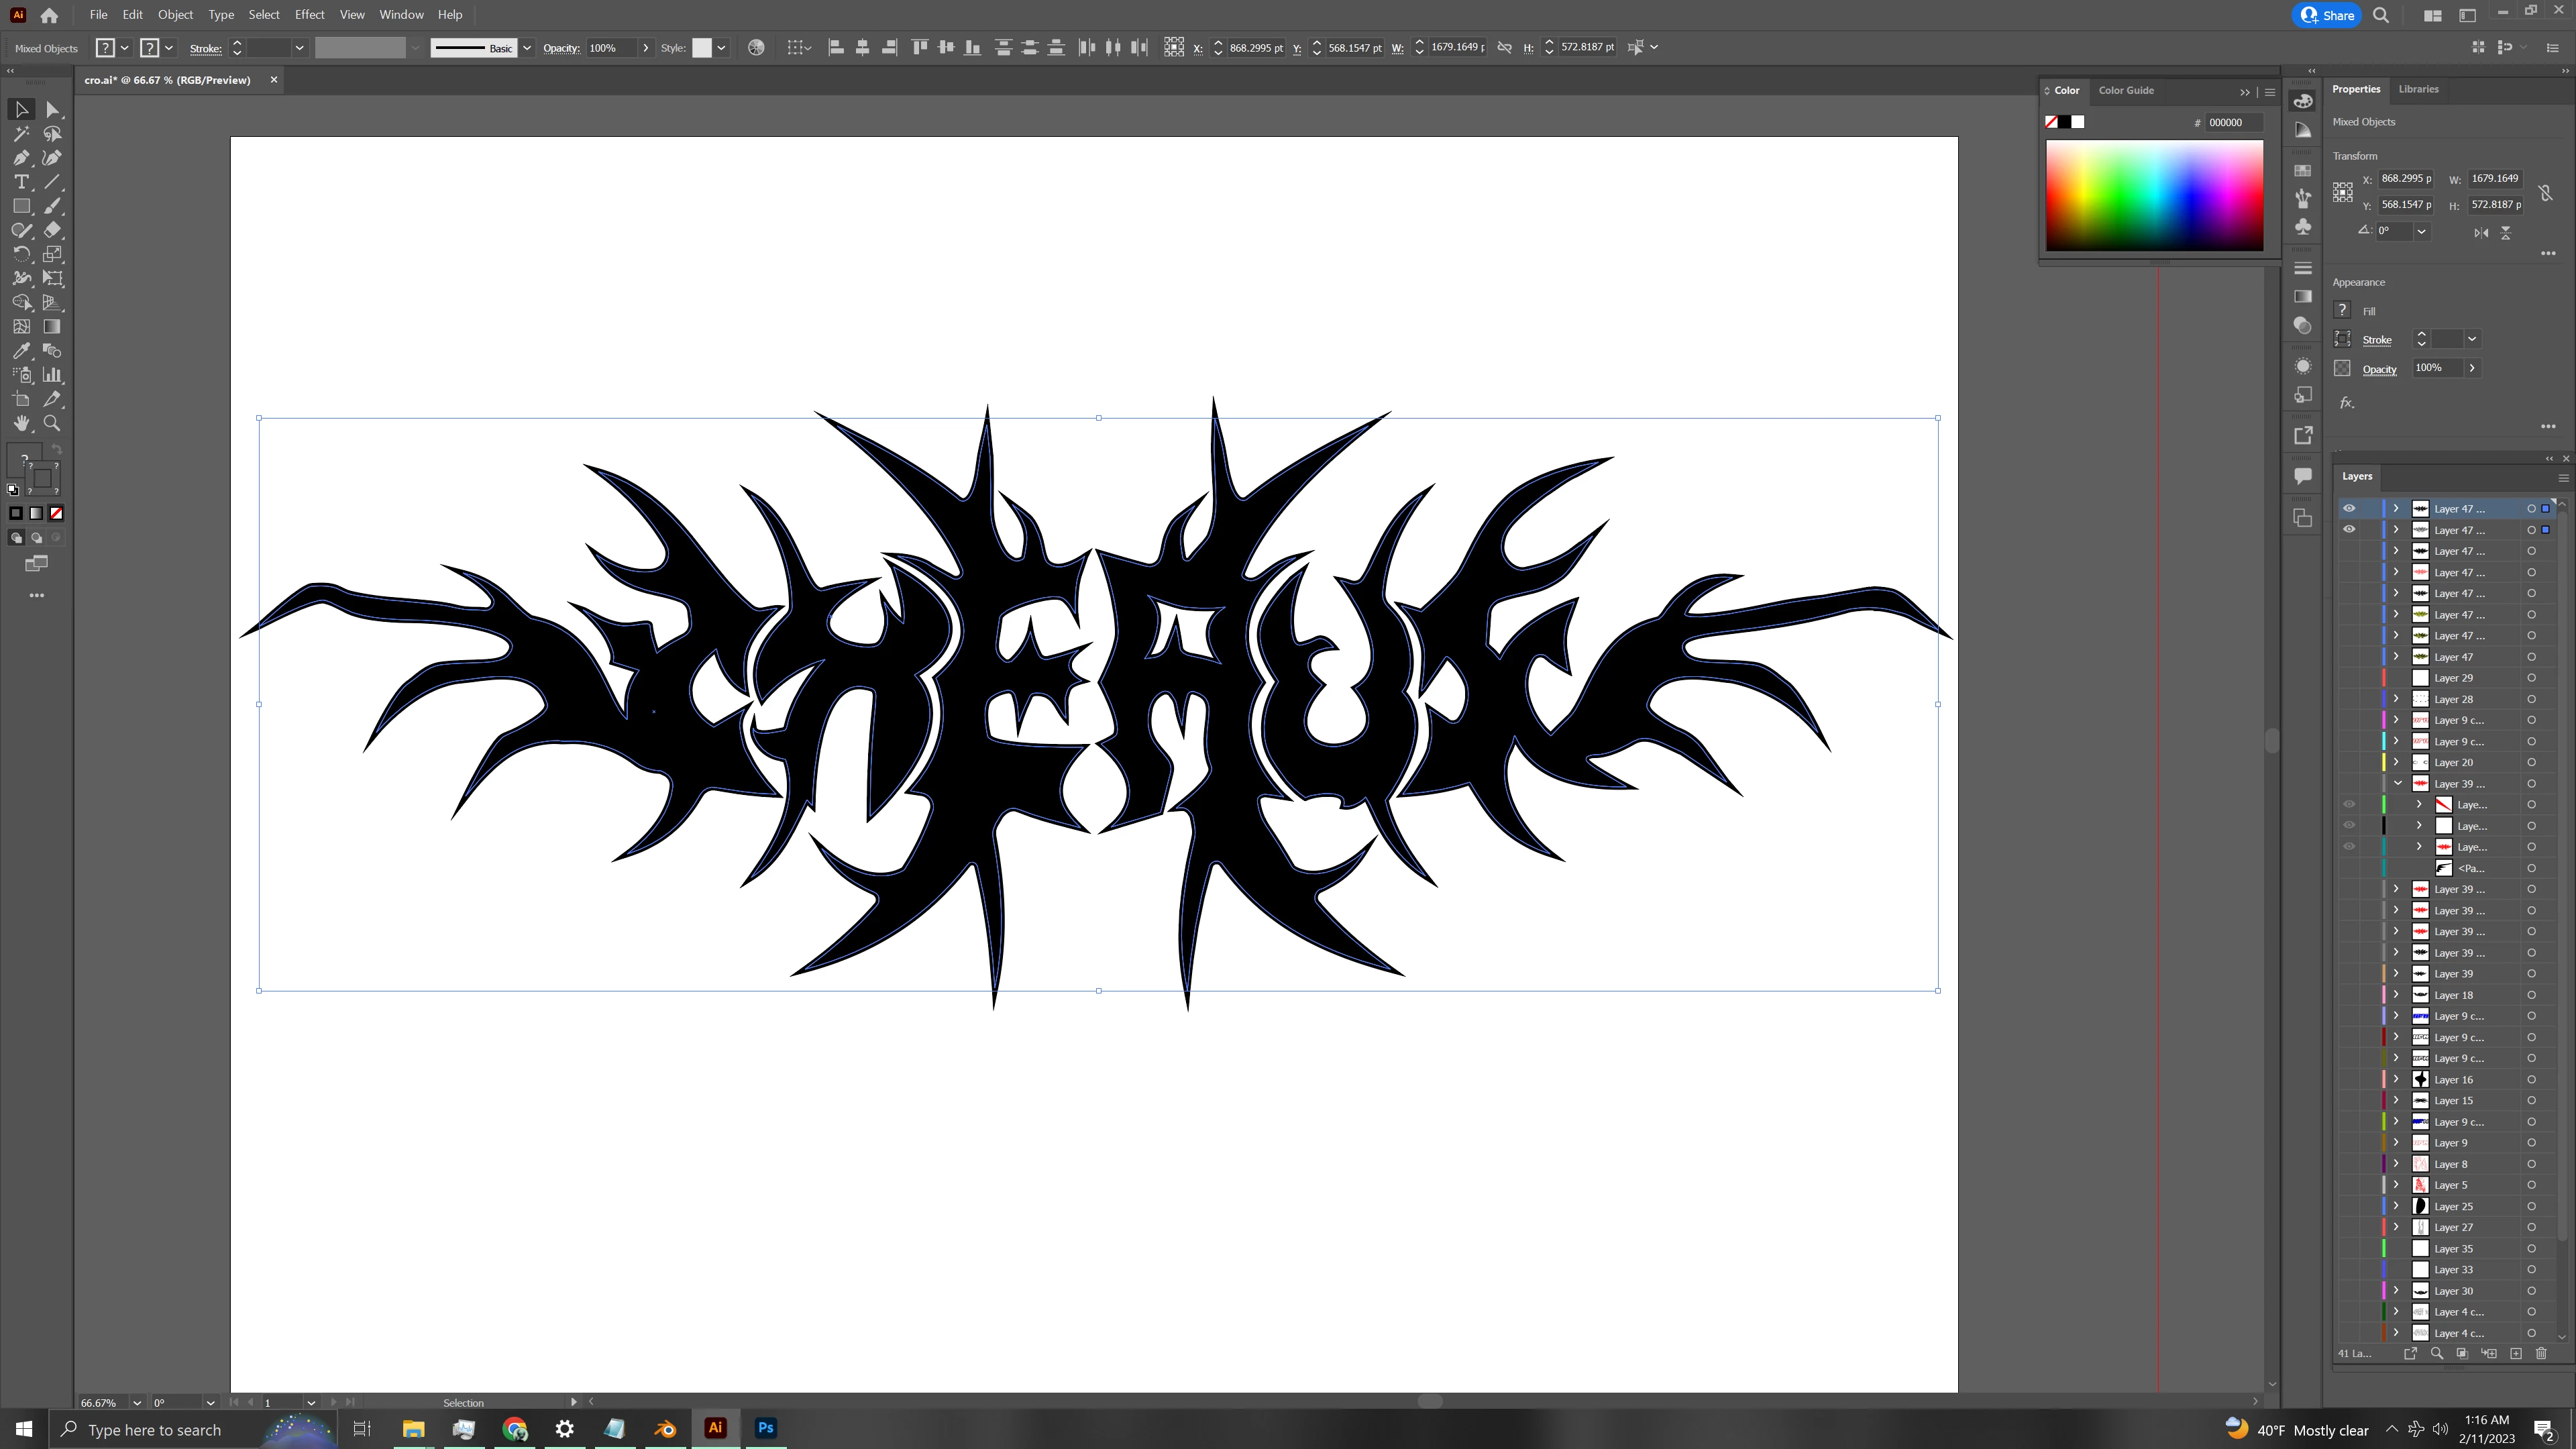Viewport: 2576px width, 1449px height.
Task: Select the Hand tool
Action: point(21,423)
